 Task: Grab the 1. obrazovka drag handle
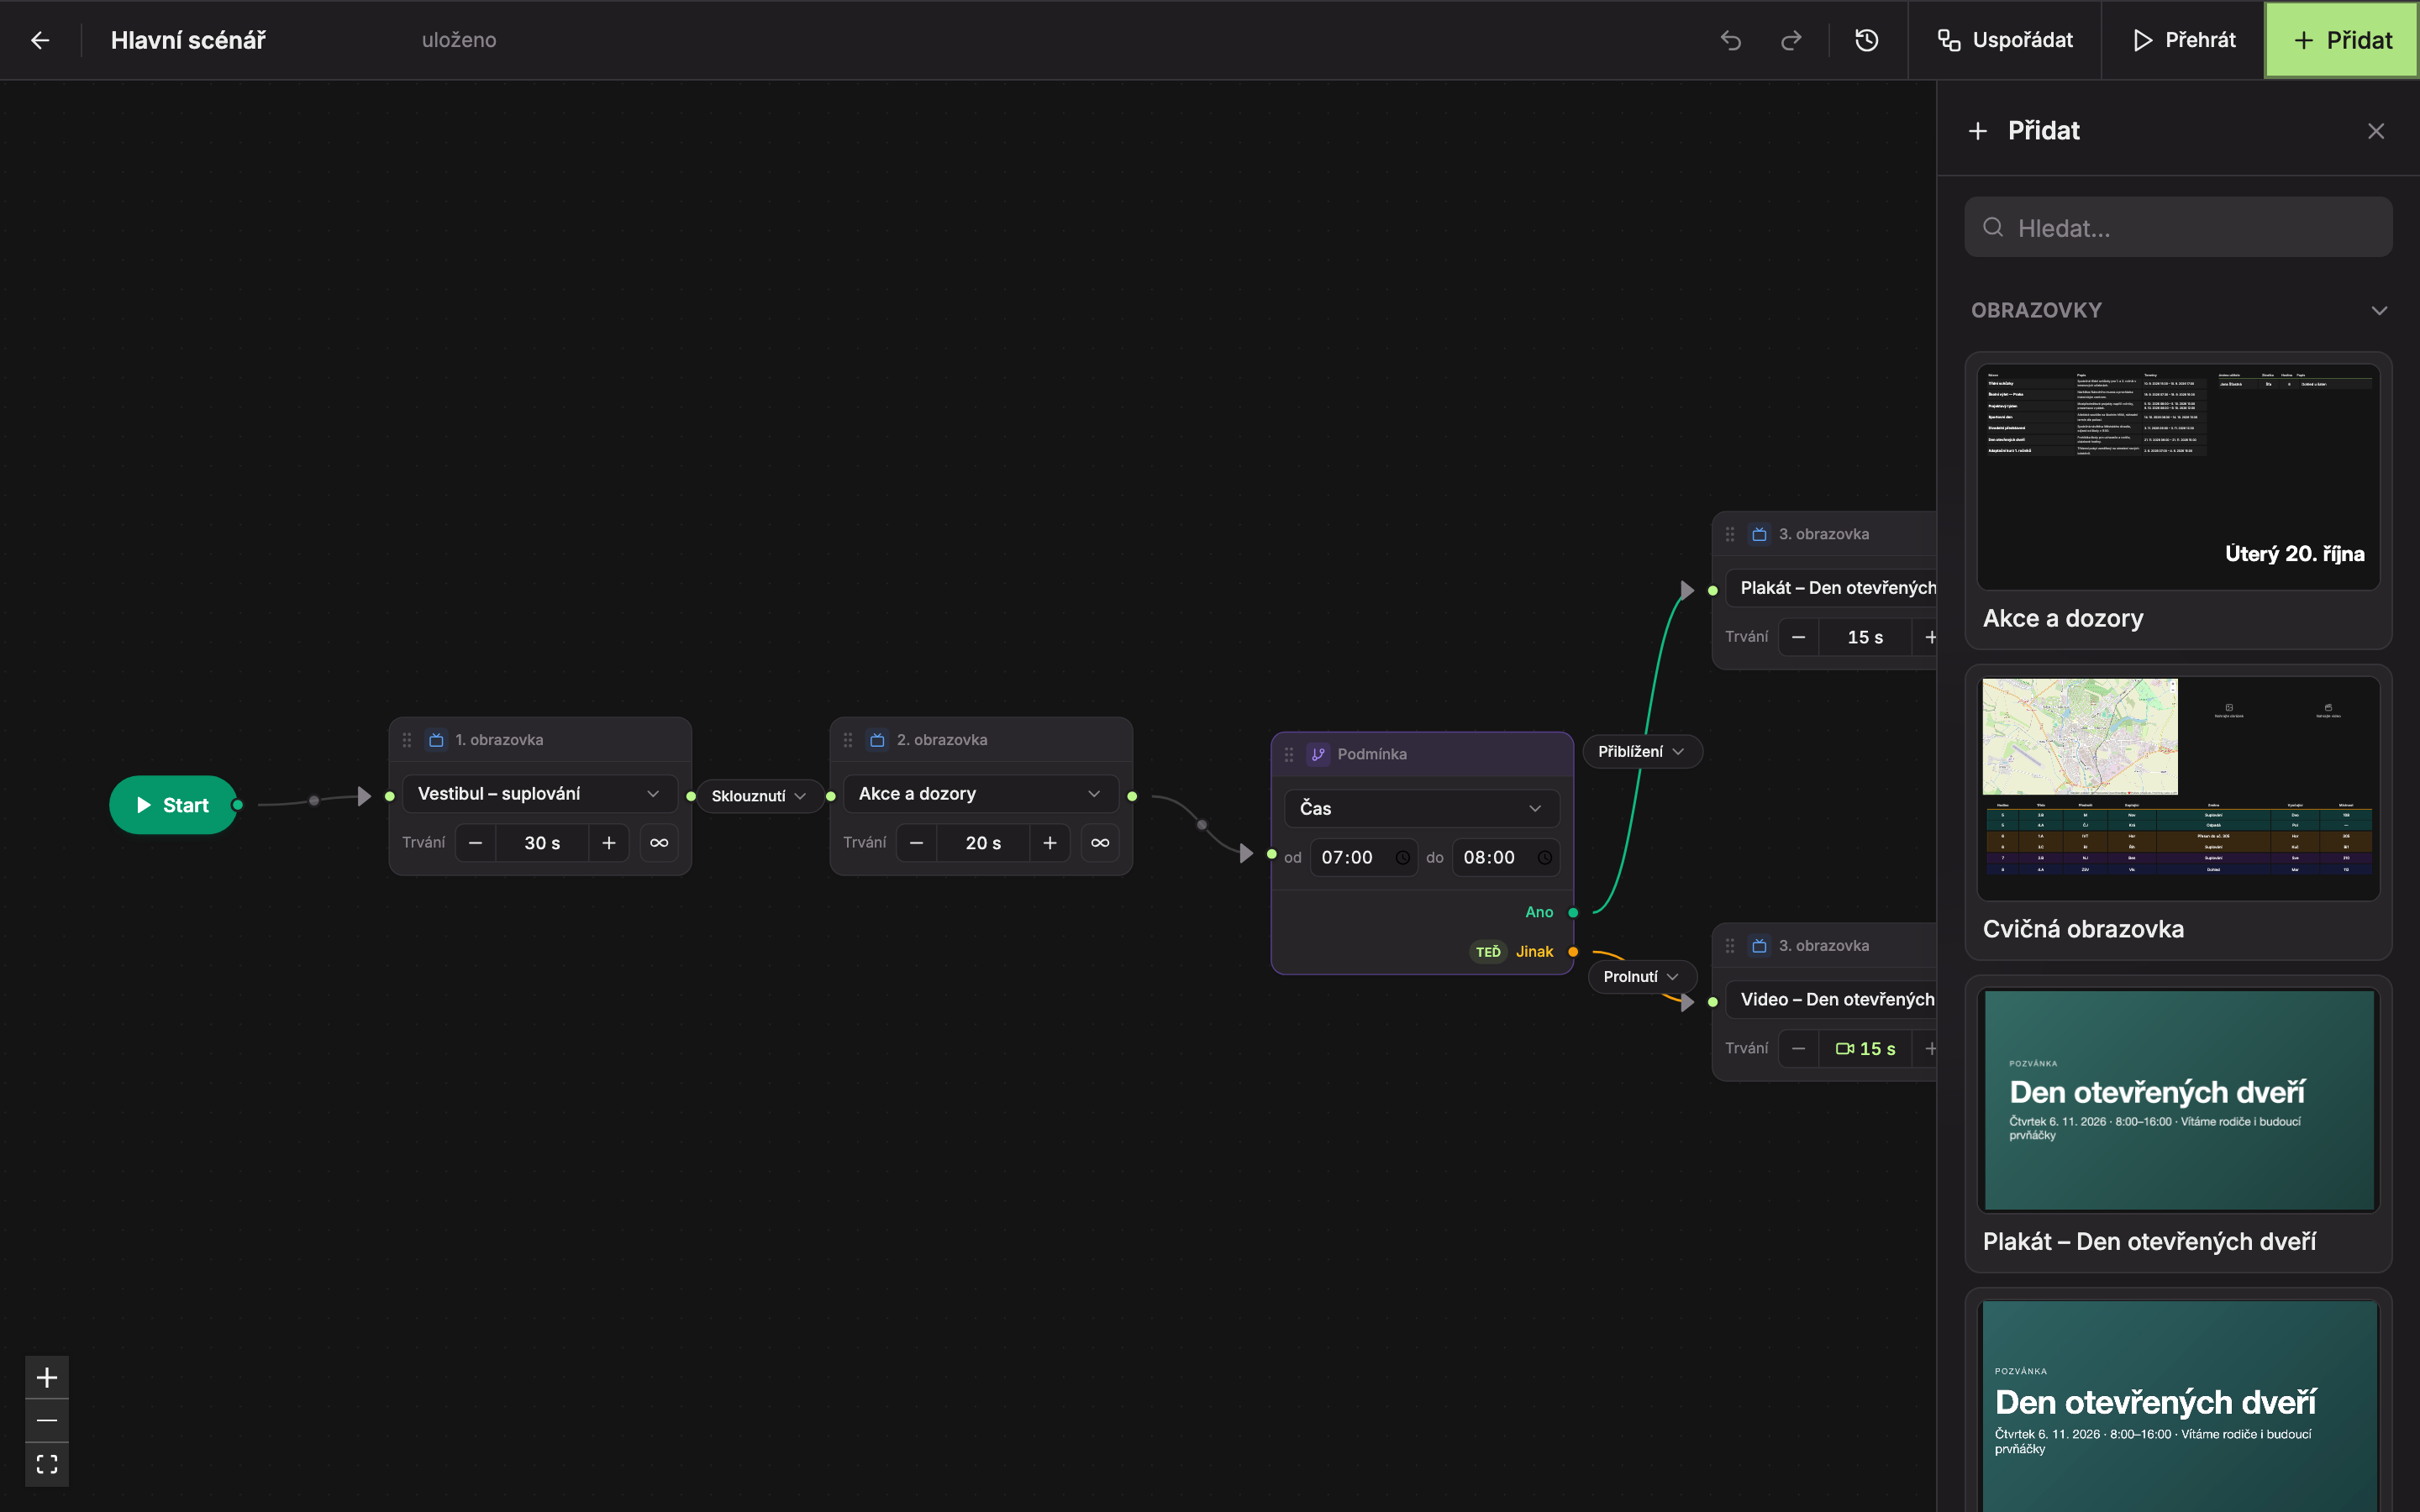point(407,740)
